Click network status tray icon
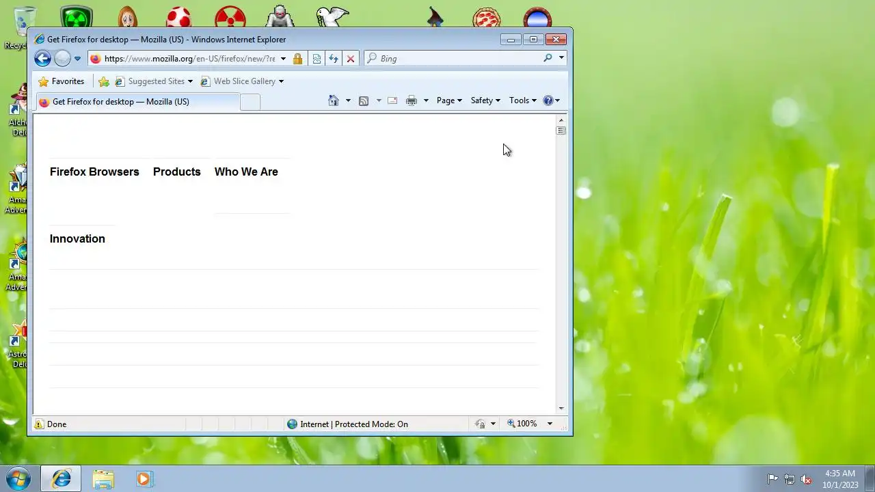This screenshot has height=492, width=875. pos(790,479)
